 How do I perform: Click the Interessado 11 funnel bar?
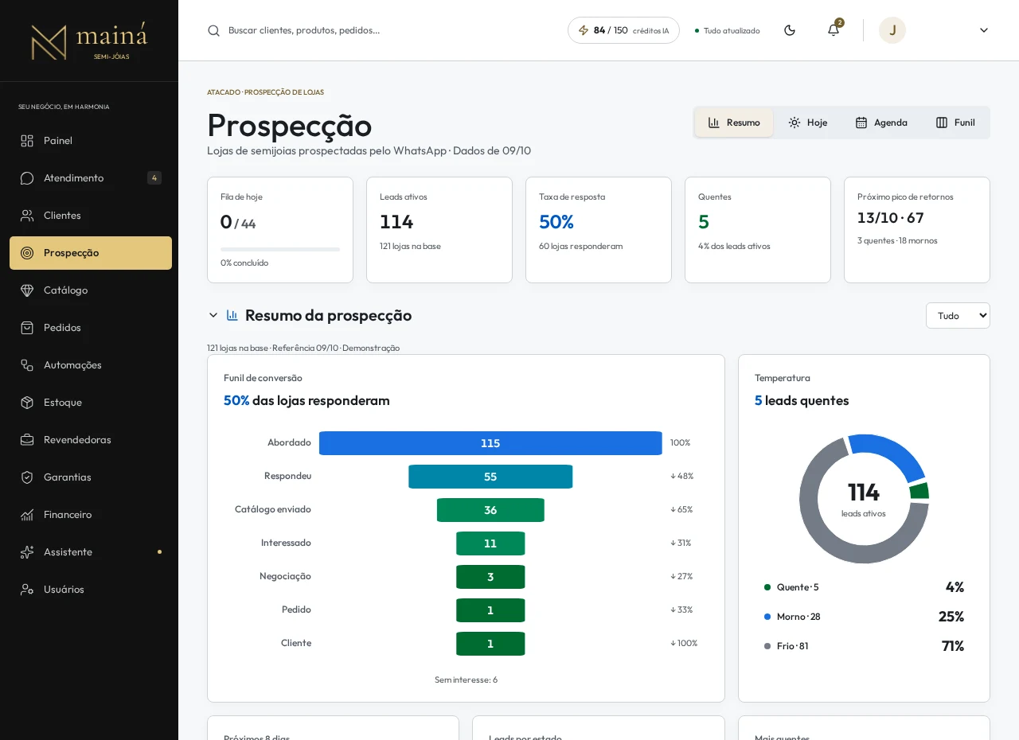coord(490,543)
